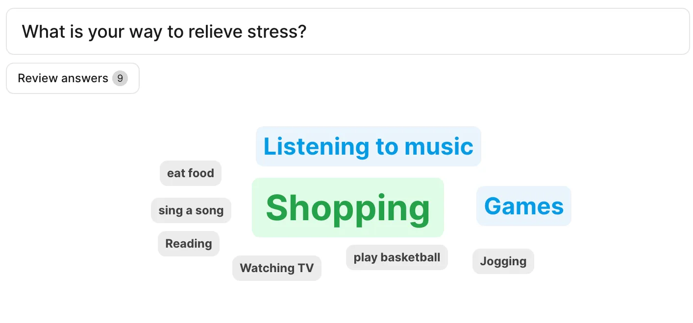Click the gray tag mentioning basketball
The image size is (693, 323).
coord(396,257)
